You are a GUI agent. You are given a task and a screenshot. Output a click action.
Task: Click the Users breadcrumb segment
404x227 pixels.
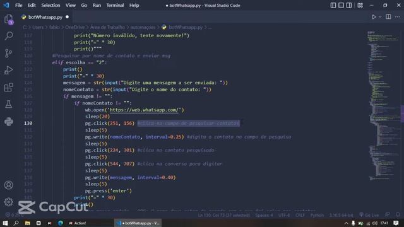(x=38, y=27)
